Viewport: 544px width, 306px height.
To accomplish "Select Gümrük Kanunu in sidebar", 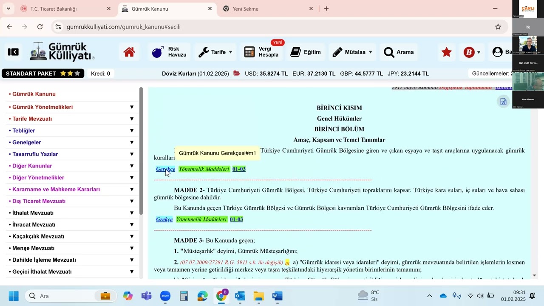I will 34,94.
